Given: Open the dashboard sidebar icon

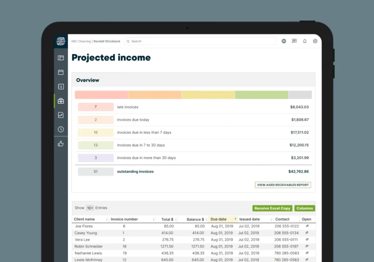Looking at the screenshot, I should coord(61,58).
